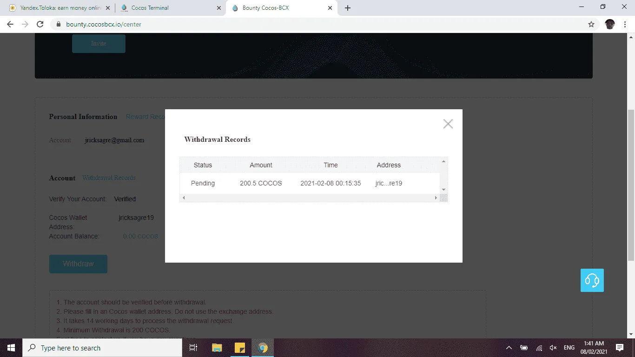Check the battery status icon
The height and width of the screenshot is (357, 635).
524,348
